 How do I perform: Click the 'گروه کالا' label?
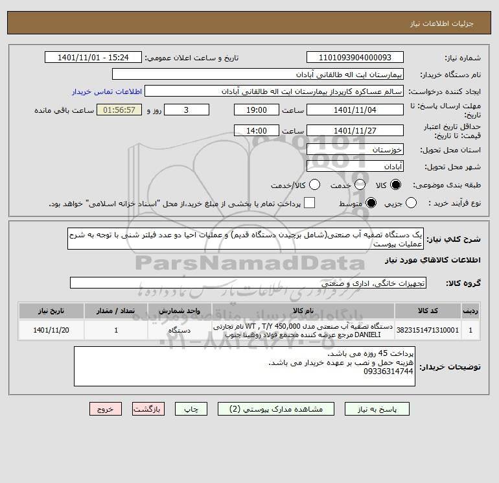pos(463,283)
